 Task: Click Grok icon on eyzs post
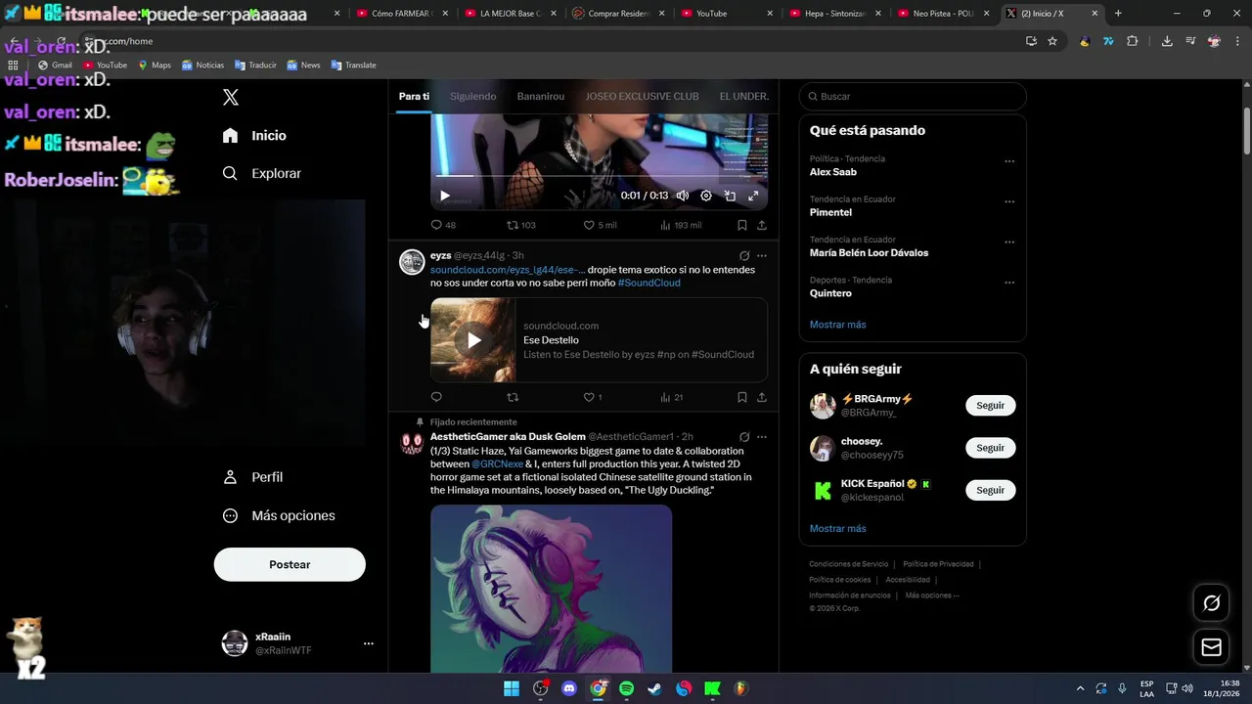[x=744, y=256]
